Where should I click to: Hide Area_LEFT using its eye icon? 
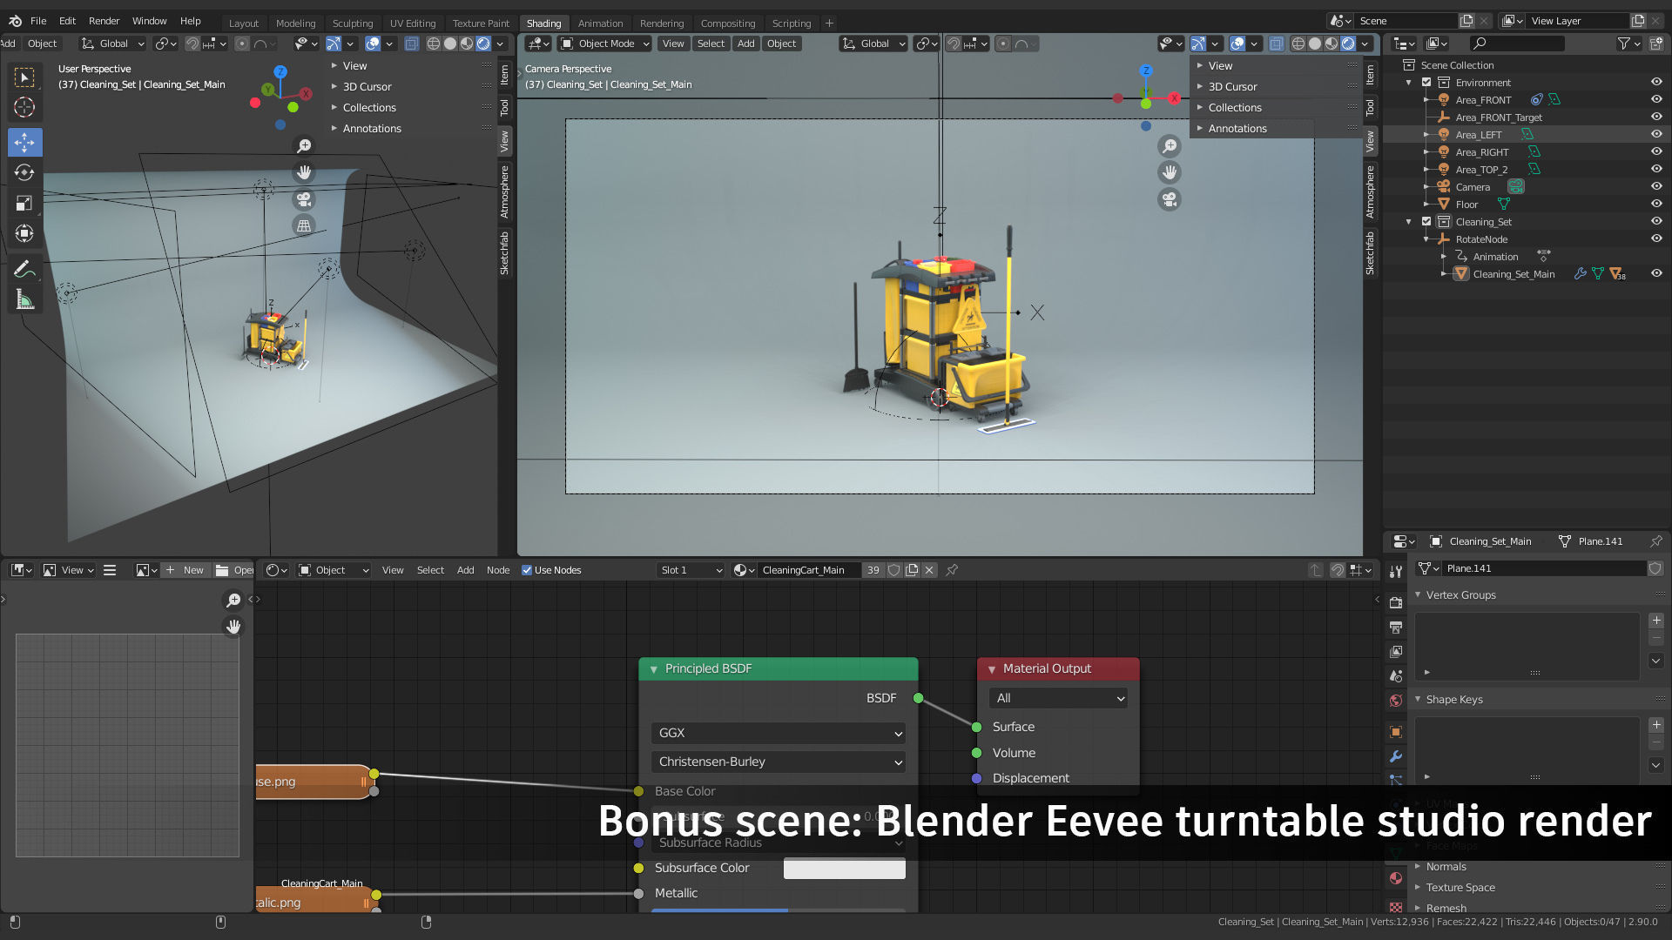tap(1656, 134)
